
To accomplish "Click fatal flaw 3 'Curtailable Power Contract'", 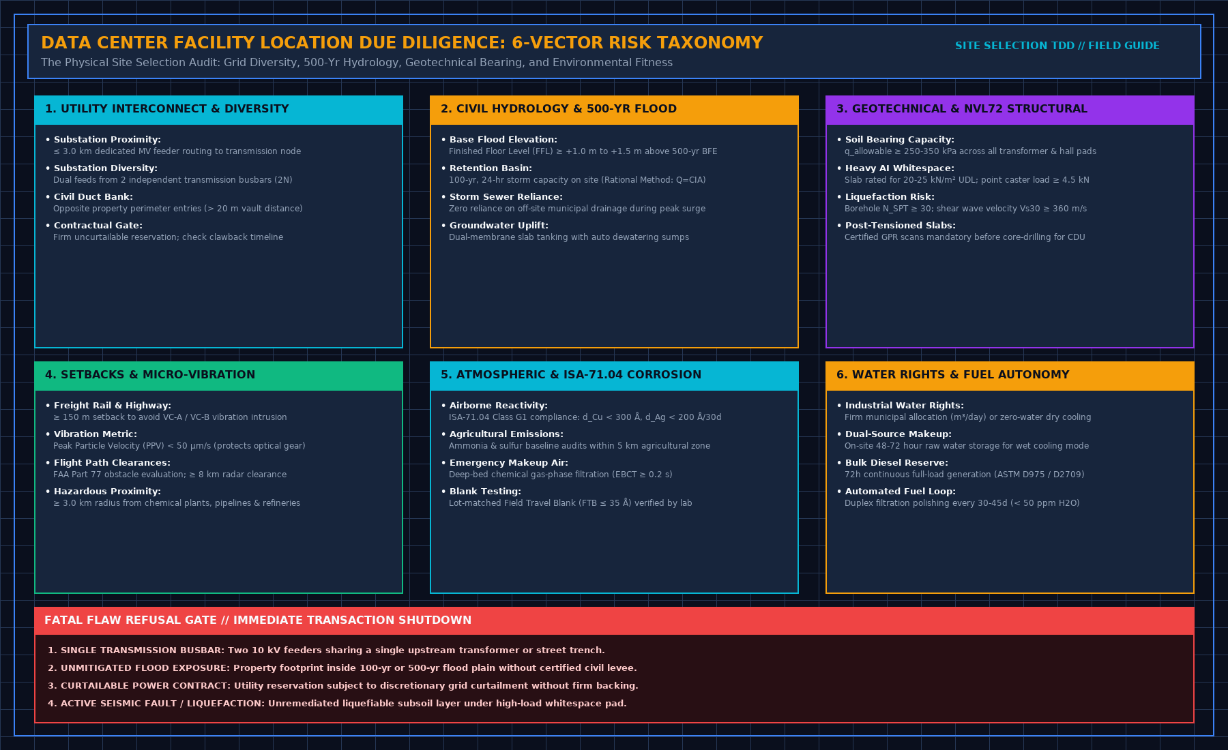I will point(343,686).
